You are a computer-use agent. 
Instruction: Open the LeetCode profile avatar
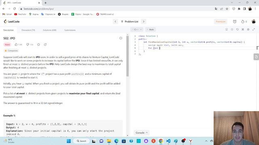click(254, 21)
